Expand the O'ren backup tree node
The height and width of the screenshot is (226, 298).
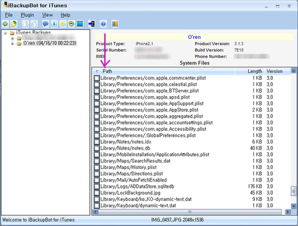(12, 44)
